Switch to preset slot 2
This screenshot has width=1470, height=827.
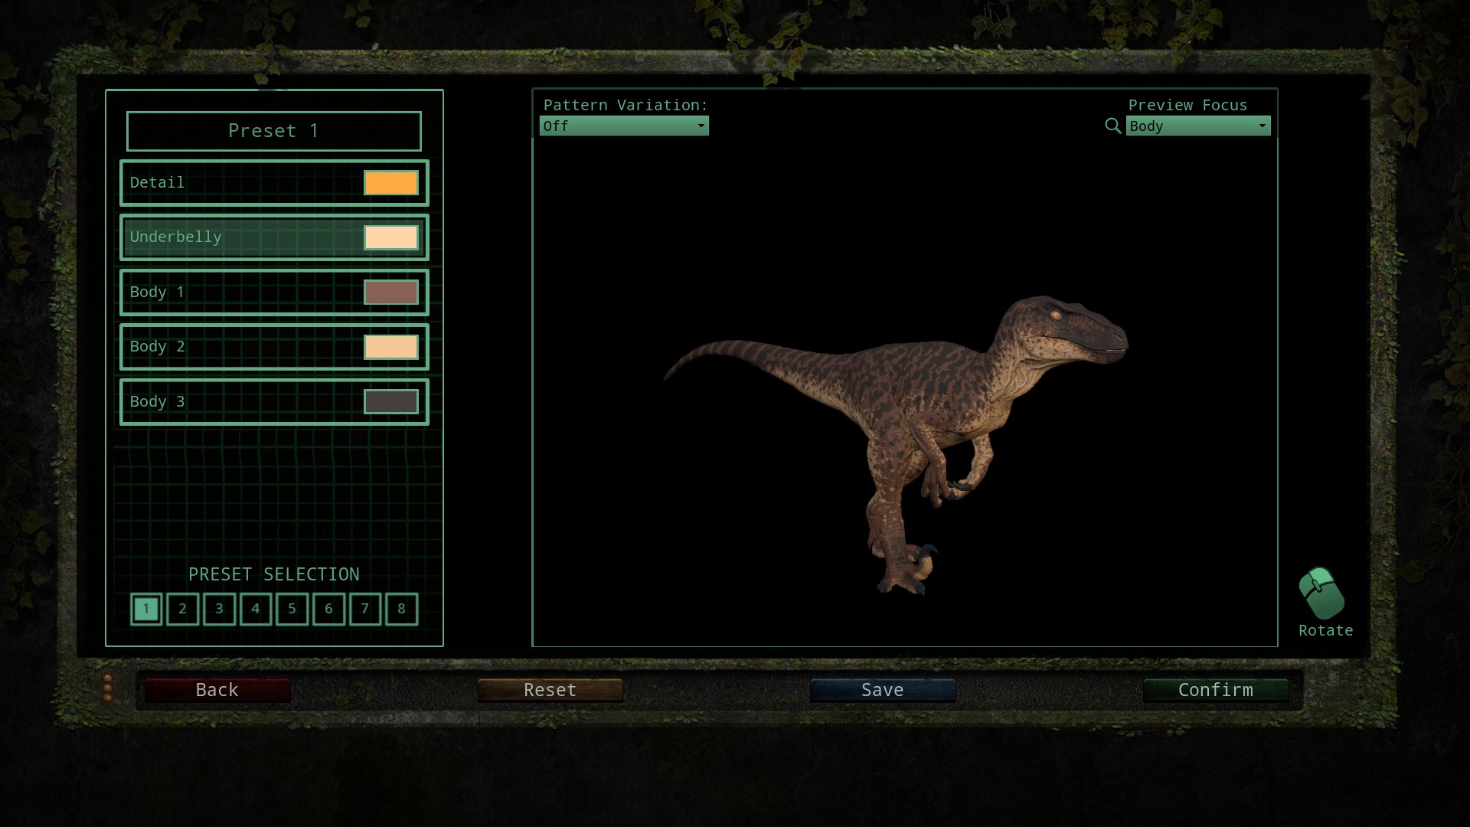tap(182, 609)
